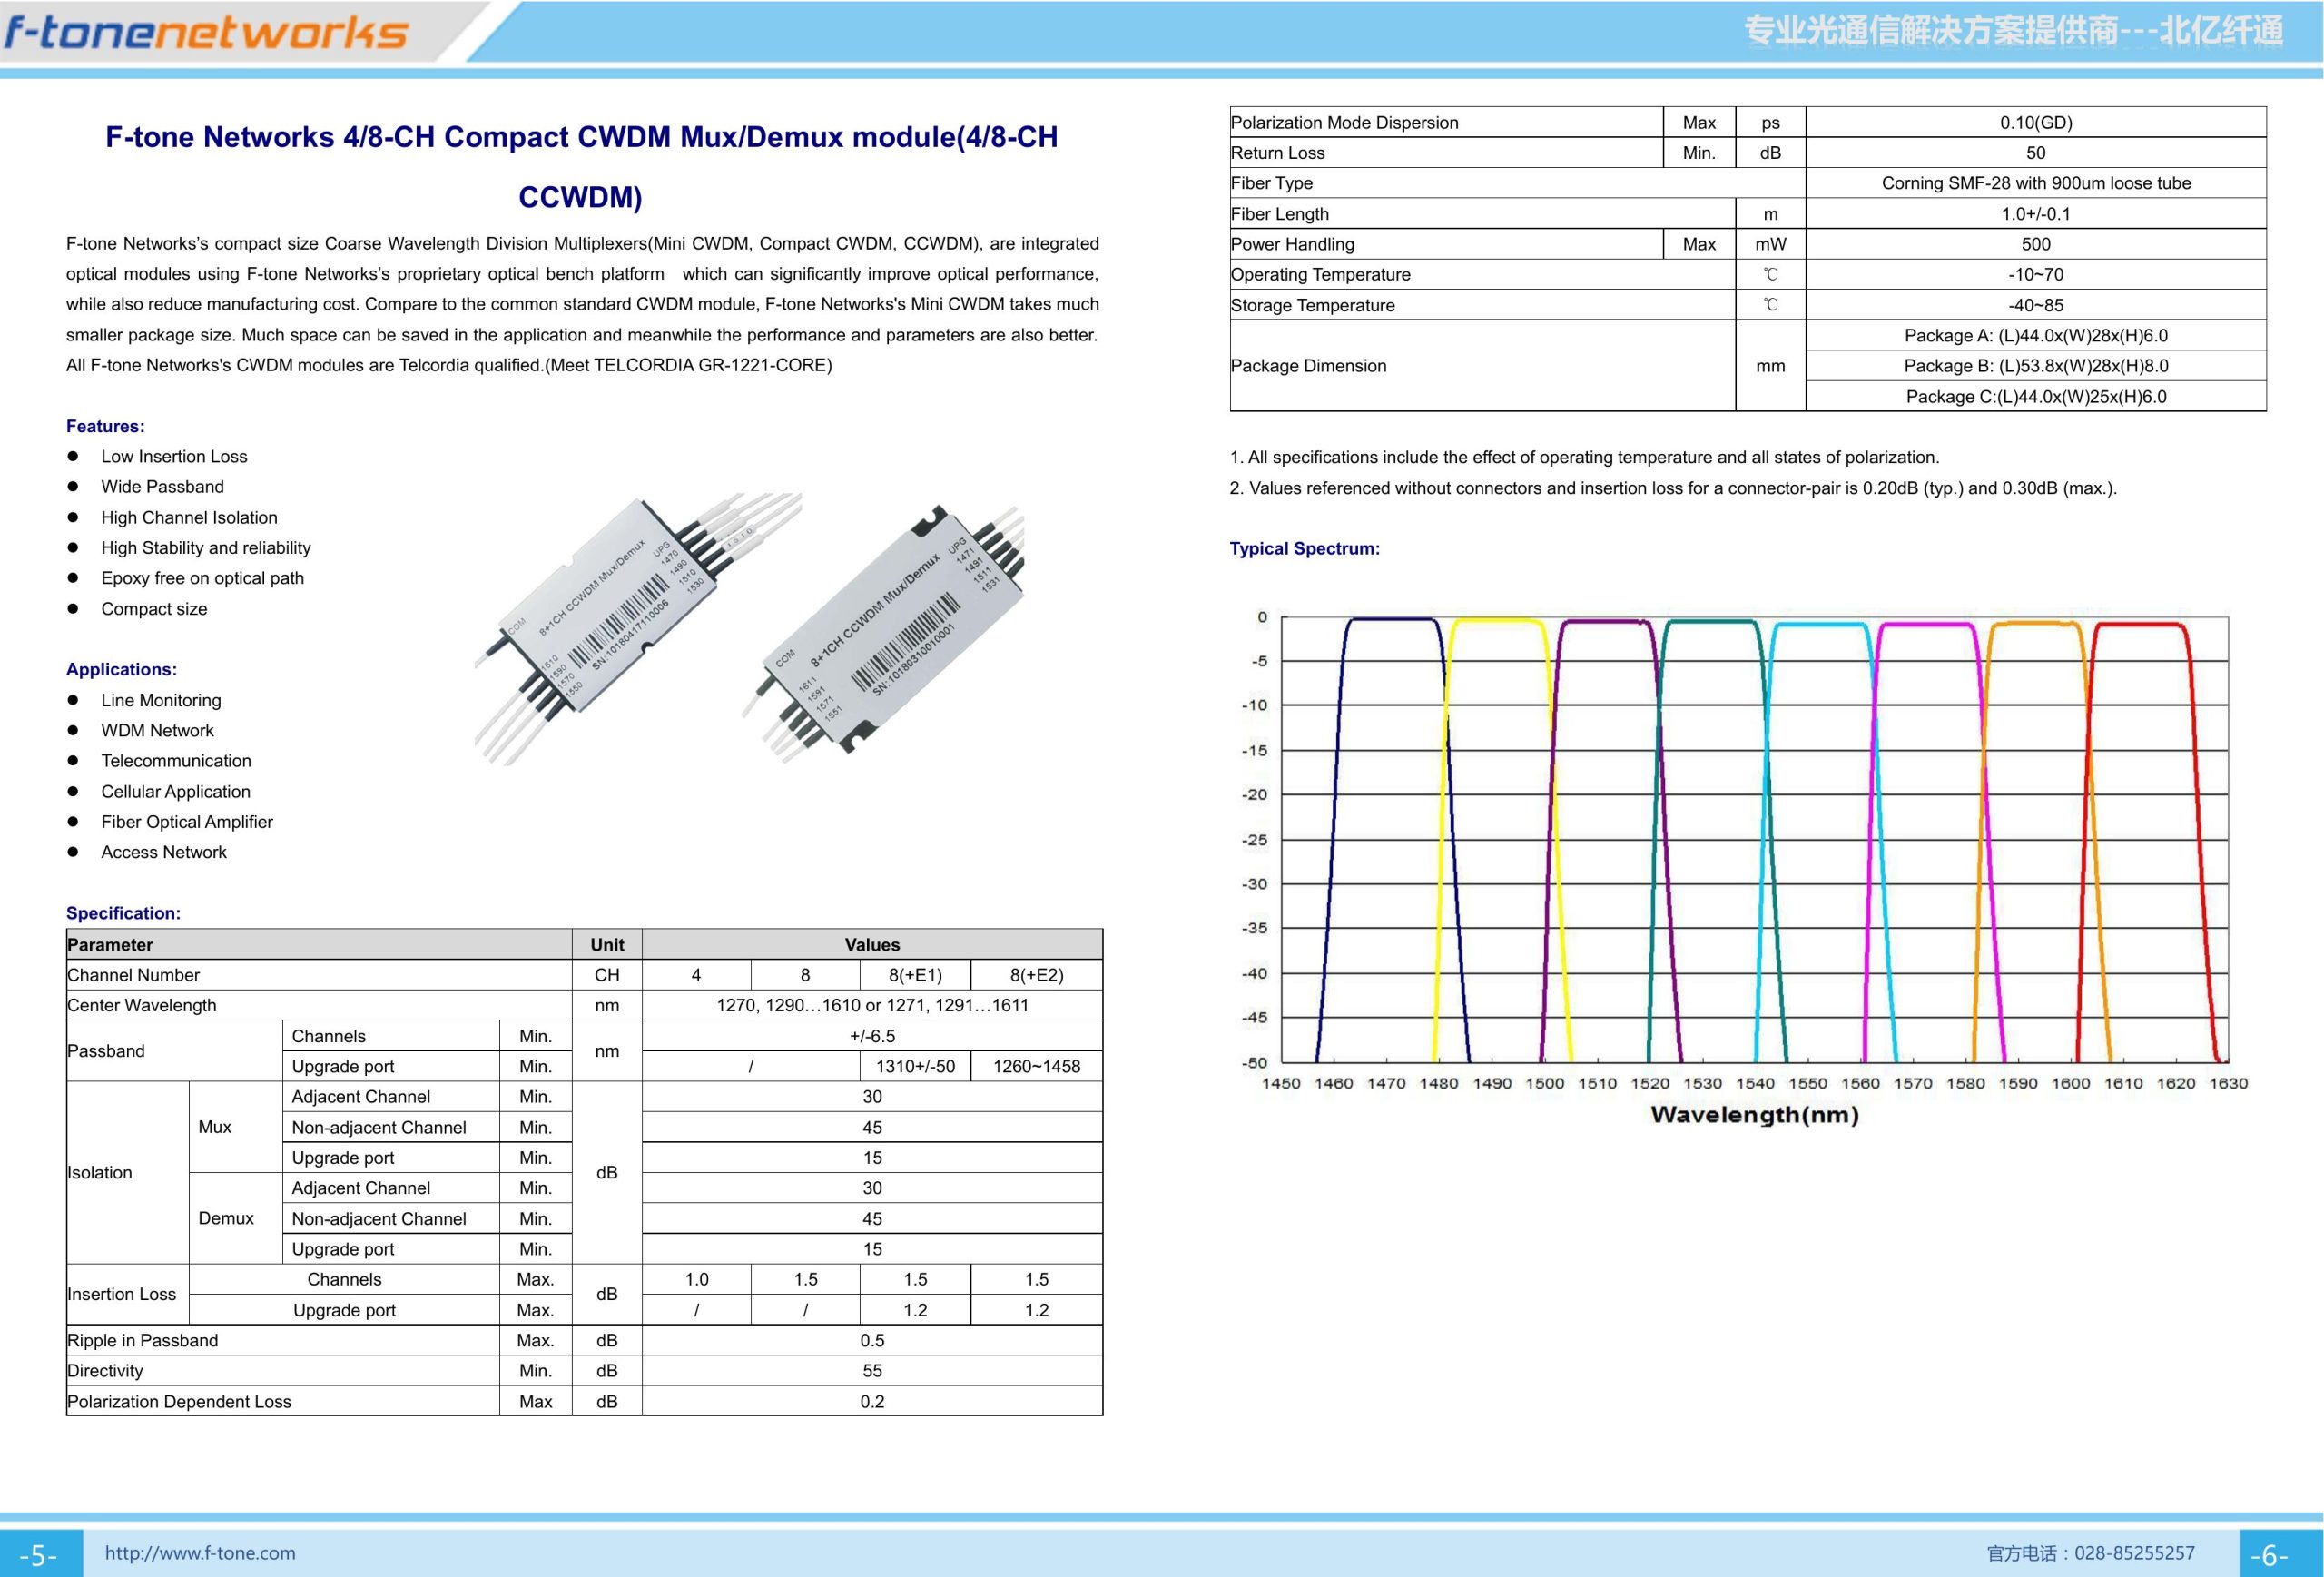Click the 8(+E2) channel value cell
This screenshot has height=1577, width=2324.
click(x=1036, y=975)
